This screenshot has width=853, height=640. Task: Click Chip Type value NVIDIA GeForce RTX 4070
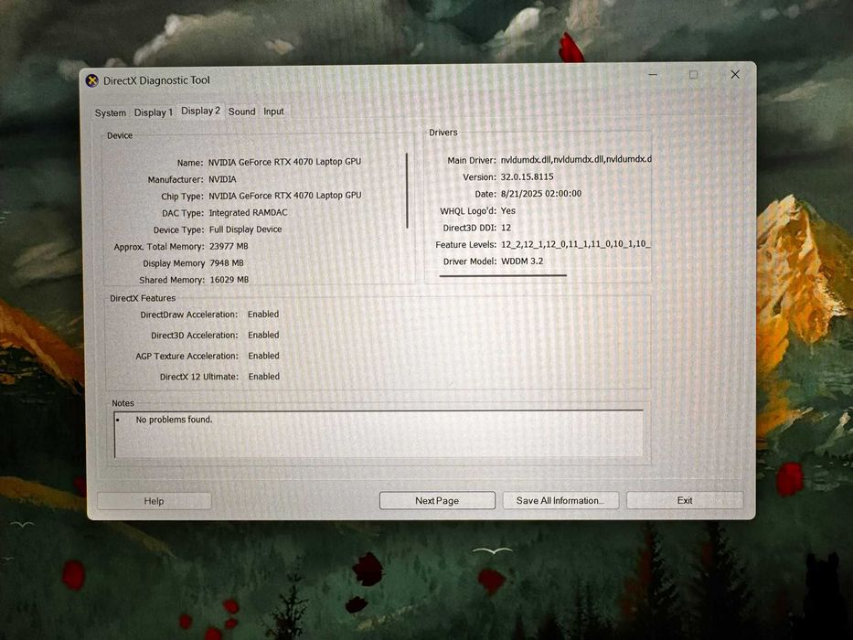click(284, 196)
